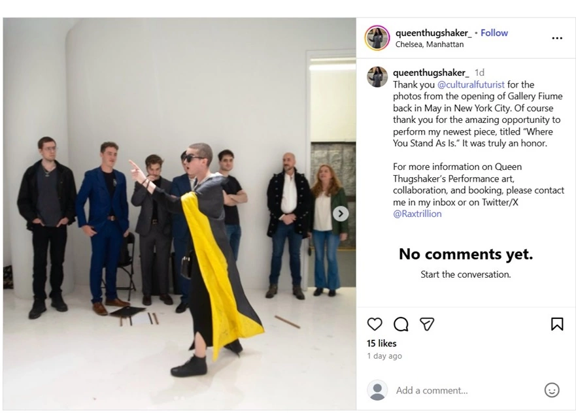This screenshot has width=576, height=413.
Task: Click the gallery performance photo
Action: [180, 214]
